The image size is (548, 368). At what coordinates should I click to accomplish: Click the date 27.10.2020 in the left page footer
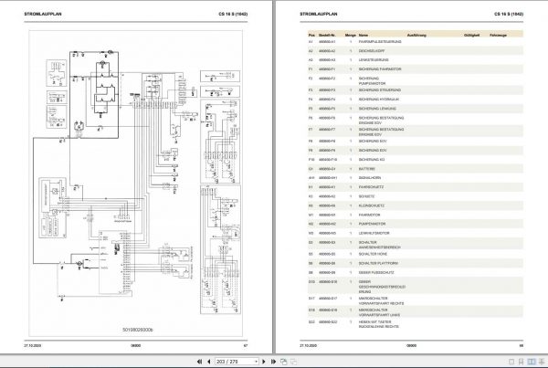(x=33, y=345)
